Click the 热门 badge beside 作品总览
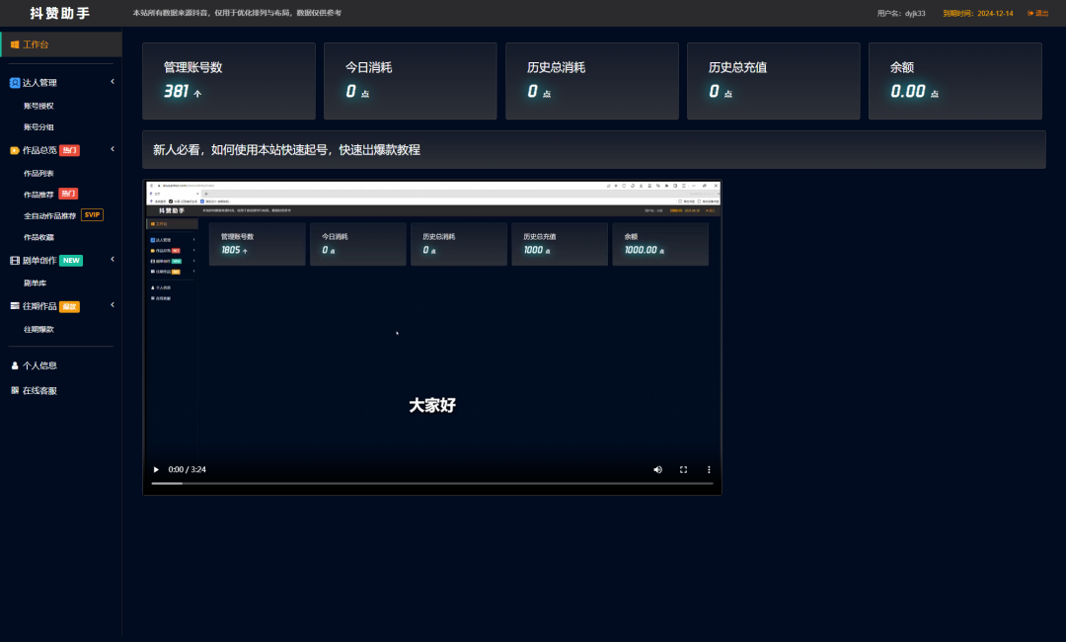Viewport: 1066px width, 642px height. [69, 150]
